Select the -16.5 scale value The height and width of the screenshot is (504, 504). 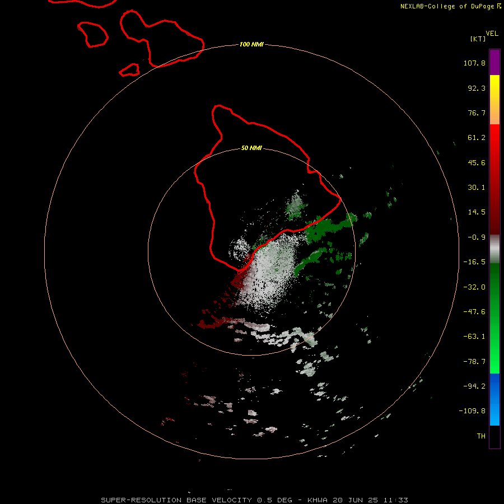[x=474, y=262]
